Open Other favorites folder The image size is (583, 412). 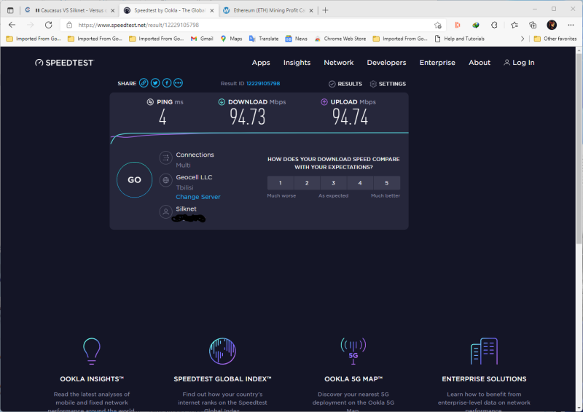555,39
